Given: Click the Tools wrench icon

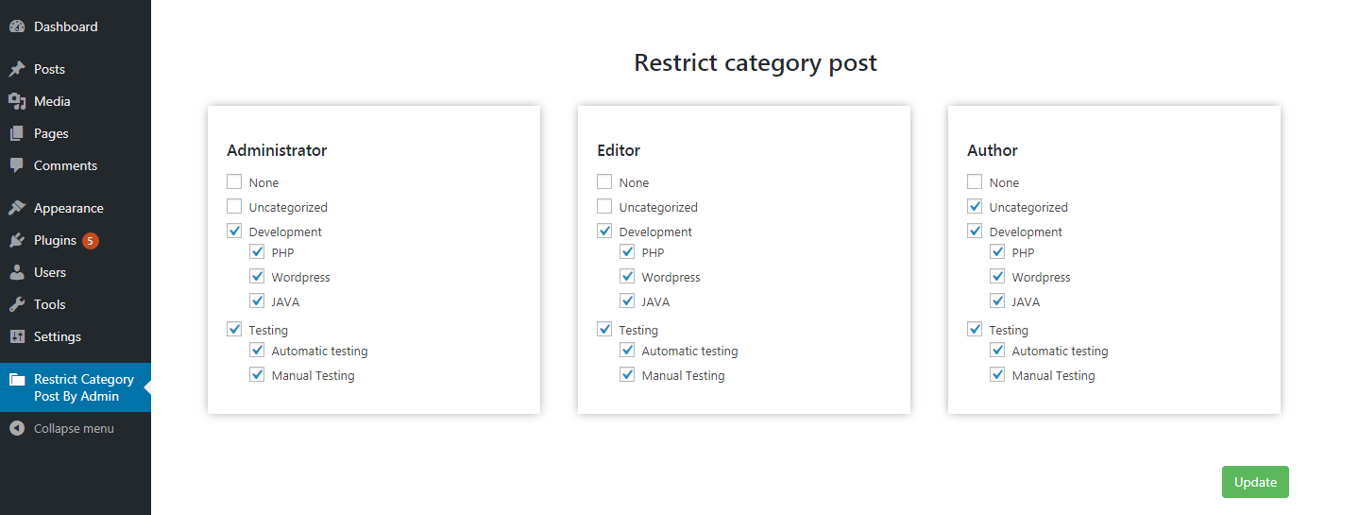Looking at the screenshot, I should tap(16, 304).
